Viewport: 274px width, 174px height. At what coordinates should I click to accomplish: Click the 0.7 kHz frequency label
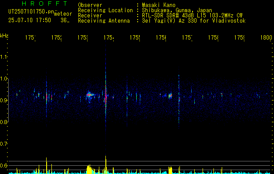[x=3, y=144]
